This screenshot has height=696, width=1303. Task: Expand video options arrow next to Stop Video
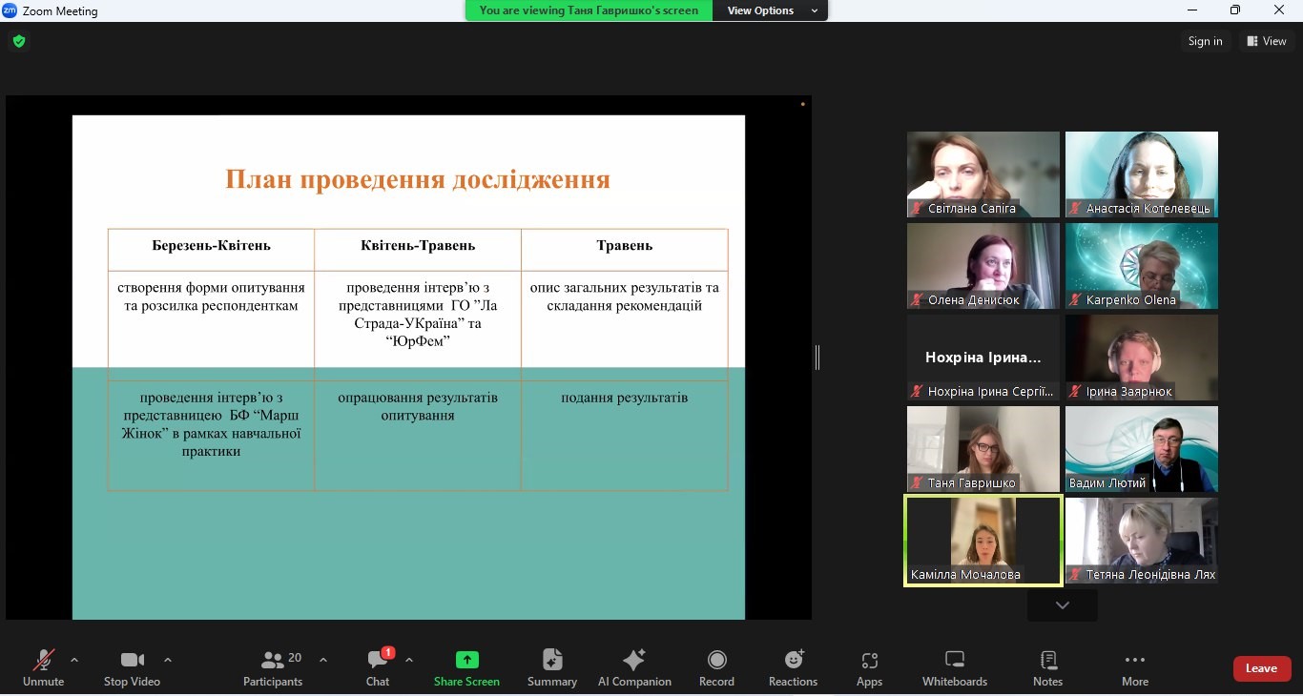tap(168, 660)
